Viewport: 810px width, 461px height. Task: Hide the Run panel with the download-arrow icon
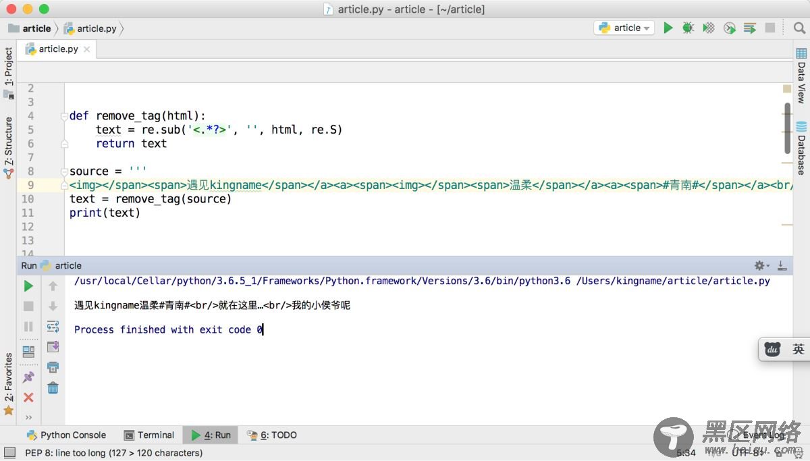782,266
